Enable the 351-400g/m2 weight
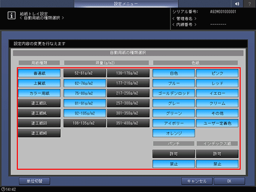The height and width of the screenshot is (192, 256). click(x=128, y=123)
